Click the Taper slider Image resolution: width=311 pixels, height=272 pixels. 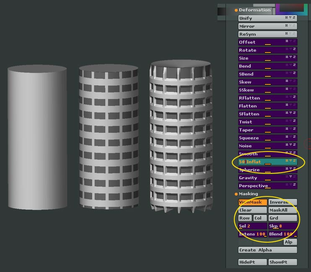(267, 130)
